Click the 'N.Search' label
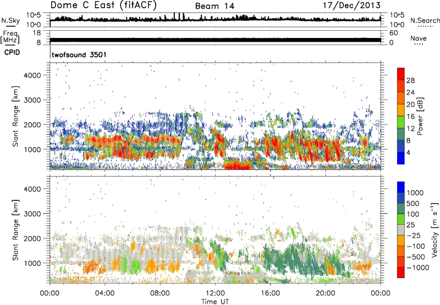 tap(425, 20)
